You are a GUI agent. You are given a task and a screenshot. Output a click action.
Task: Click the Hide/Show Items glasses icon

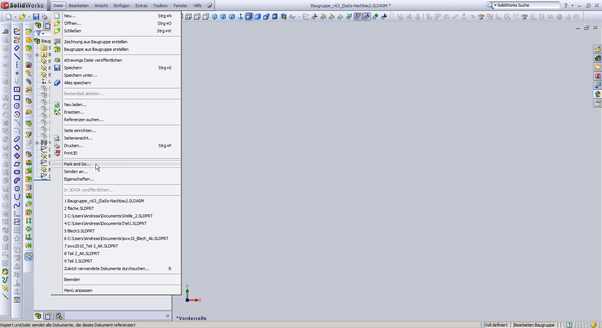(x=292, y=17)
